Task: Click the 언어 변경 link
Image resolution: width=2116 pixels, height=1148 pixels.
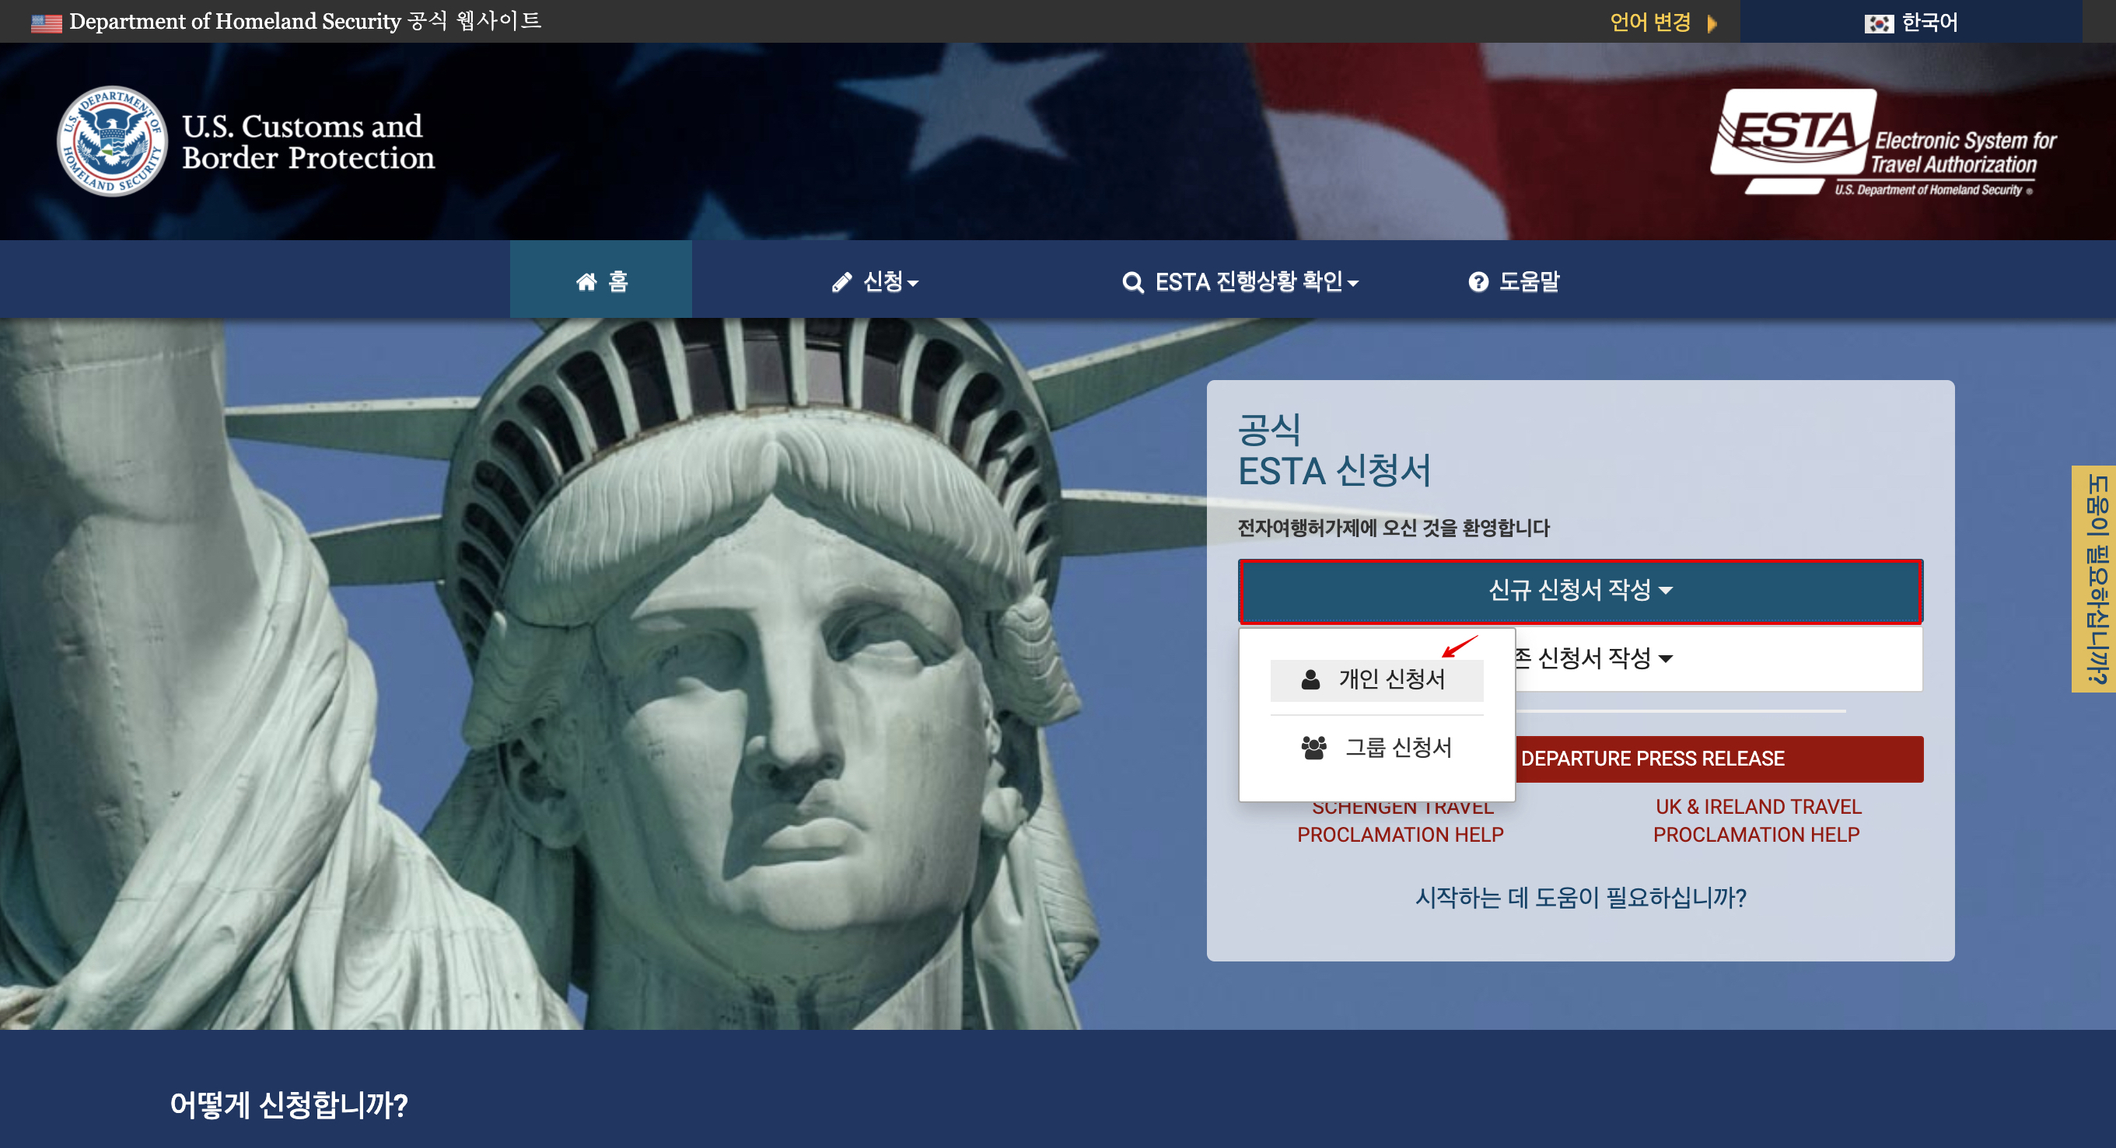Action: coord(1650,23)
